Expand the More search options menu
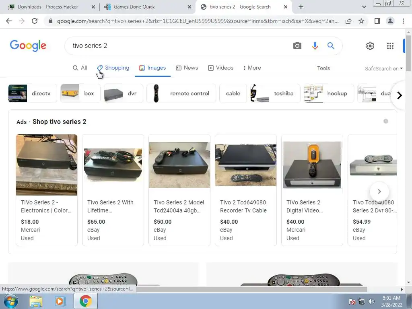The height and width of the screenshot is (309, 412). click(x=252, y=68)
